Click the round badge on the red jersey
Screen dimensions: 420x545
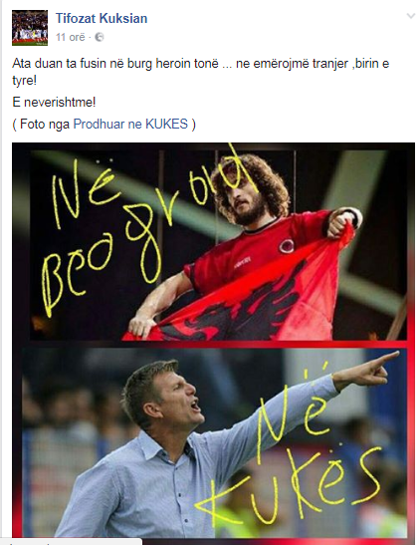287,245
